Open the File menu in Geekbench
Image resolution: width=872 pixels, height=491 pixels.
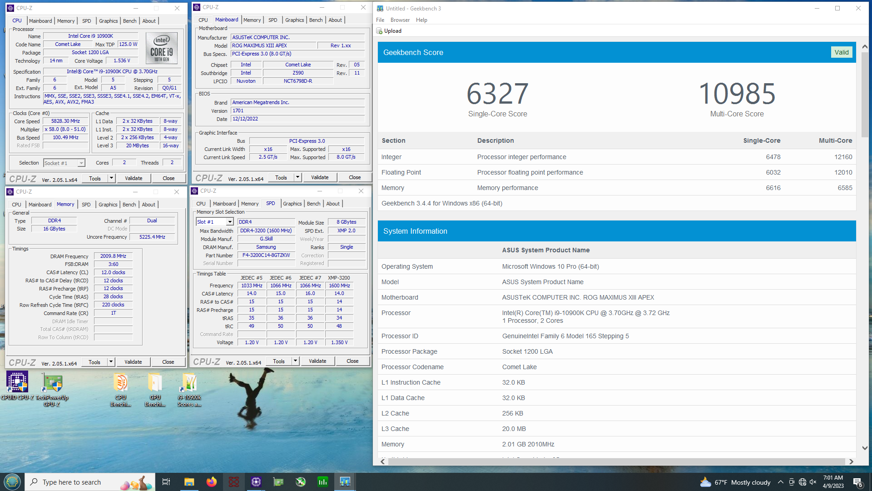coord(380,20)
